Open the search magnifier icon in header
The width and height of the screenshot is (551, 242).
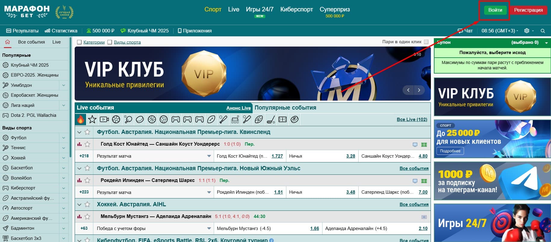pyautogui.click(x=543, y=31)
